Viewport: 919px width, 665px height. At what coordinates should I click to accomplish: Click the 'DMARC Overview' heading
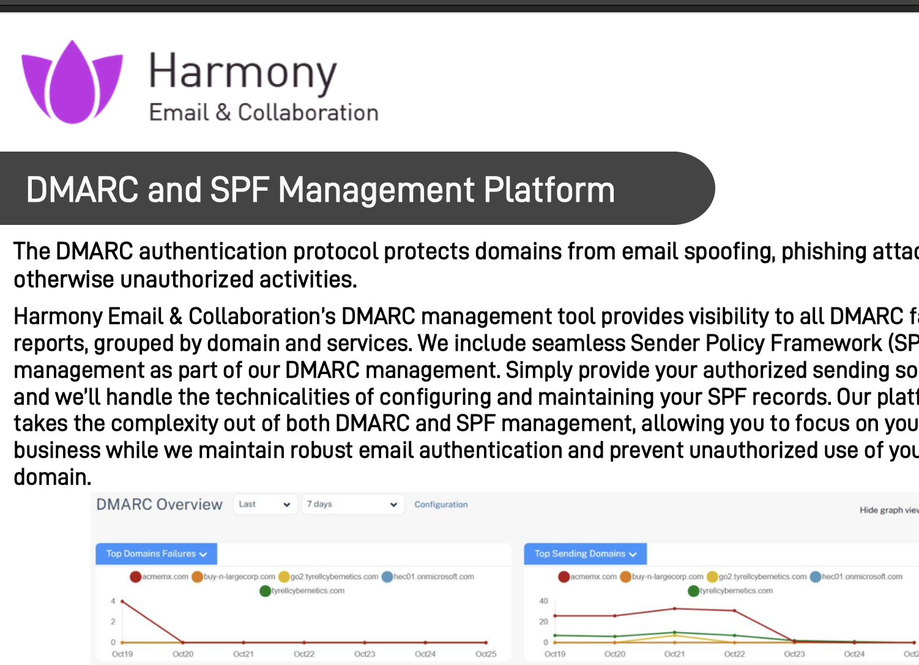(159, 504)
